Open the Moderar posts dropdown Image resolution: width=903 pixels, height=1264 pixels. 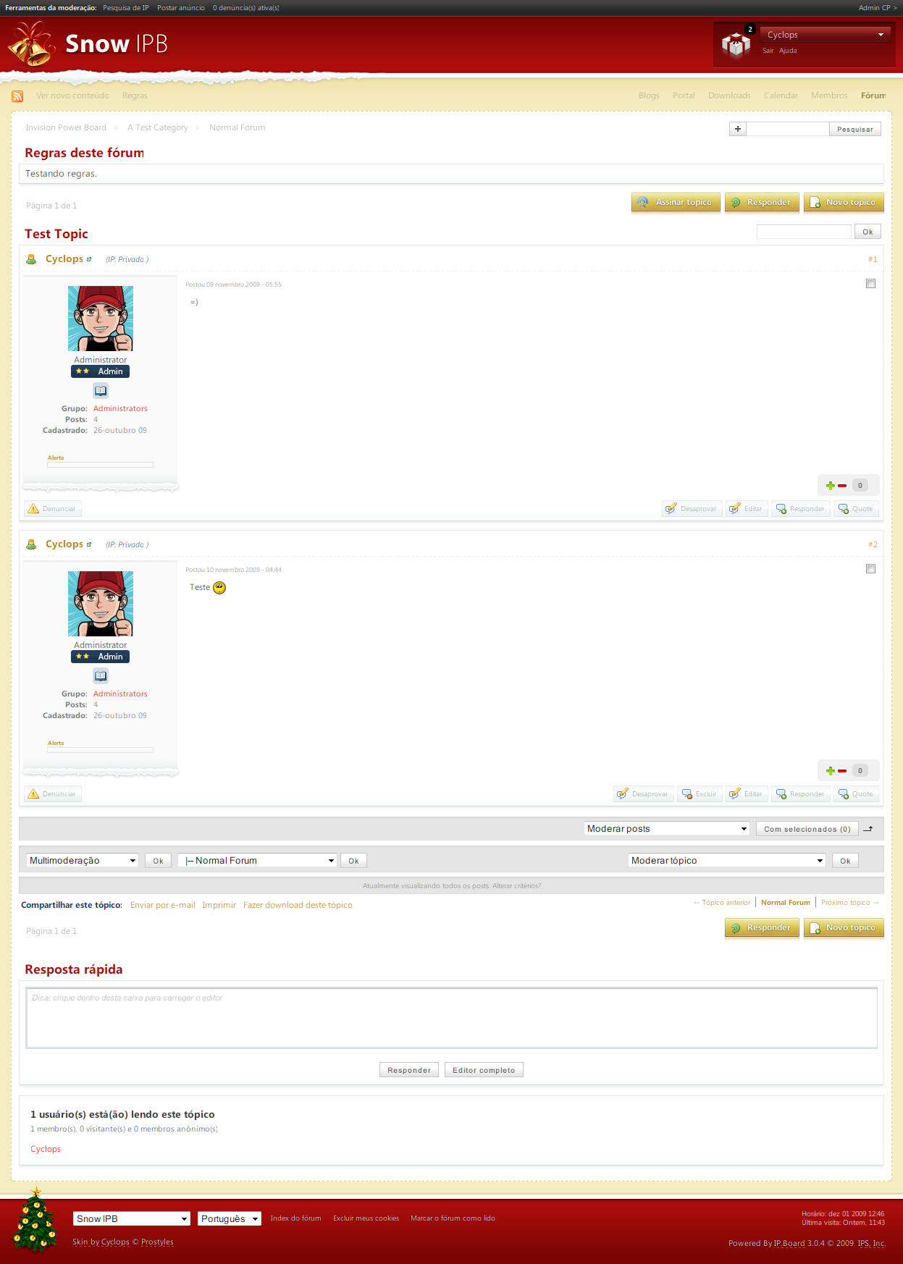click(x=666, y=829)
